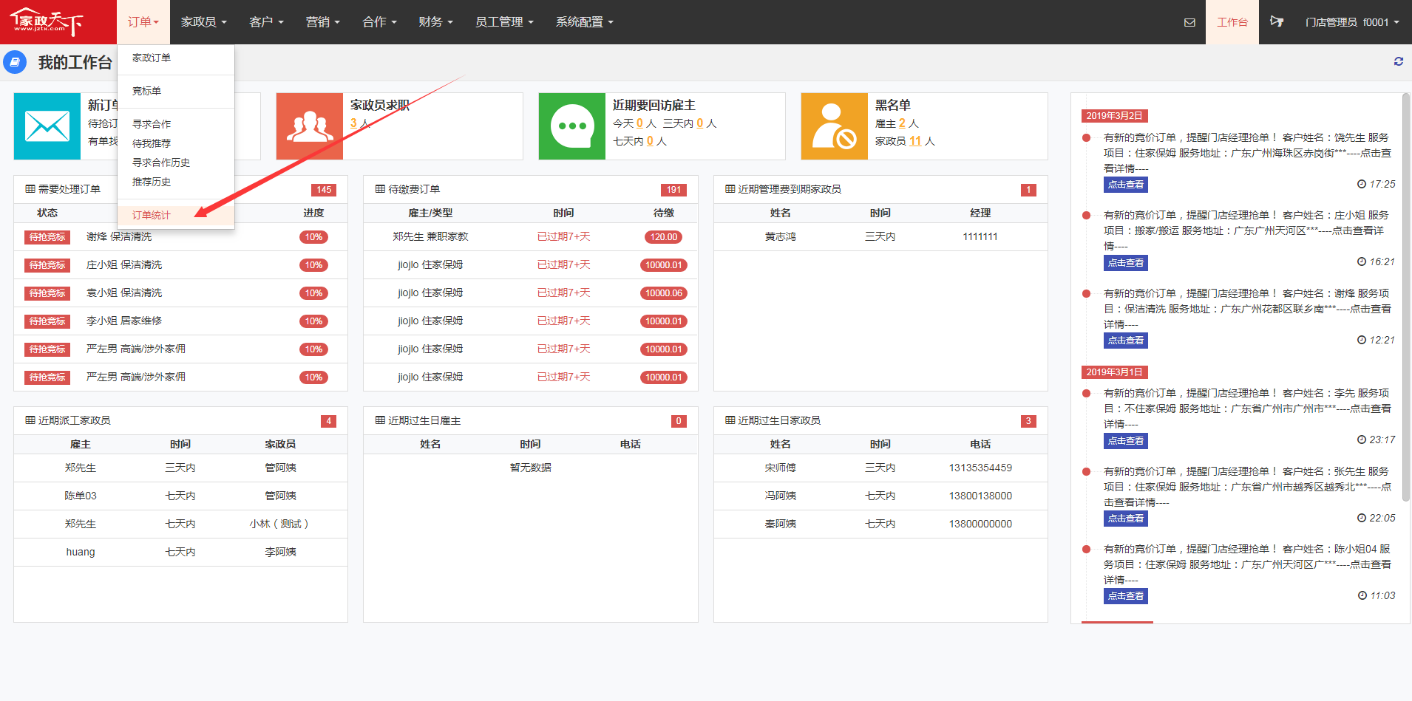Image resolution: width=1412 pixels, height=701 pixels.
Task: Click phone number 13135354459 for 宋师傅
Action: (980, 468)
